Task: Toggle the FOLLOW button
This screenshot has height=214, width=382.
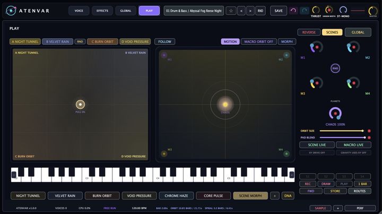Action: tap(164, 41)
